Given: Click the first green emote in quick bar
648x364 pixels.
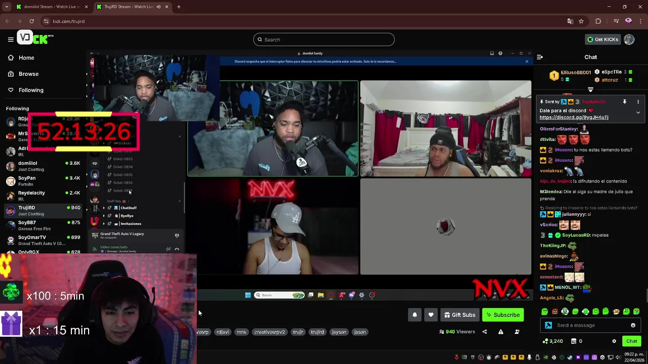Looking at the screenshot, I should point(545,311).
